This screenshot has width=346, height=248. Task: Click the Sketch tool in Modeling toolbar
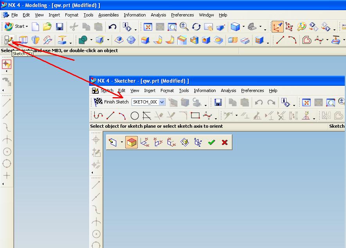pyautogui.click(x=9, y=40)
